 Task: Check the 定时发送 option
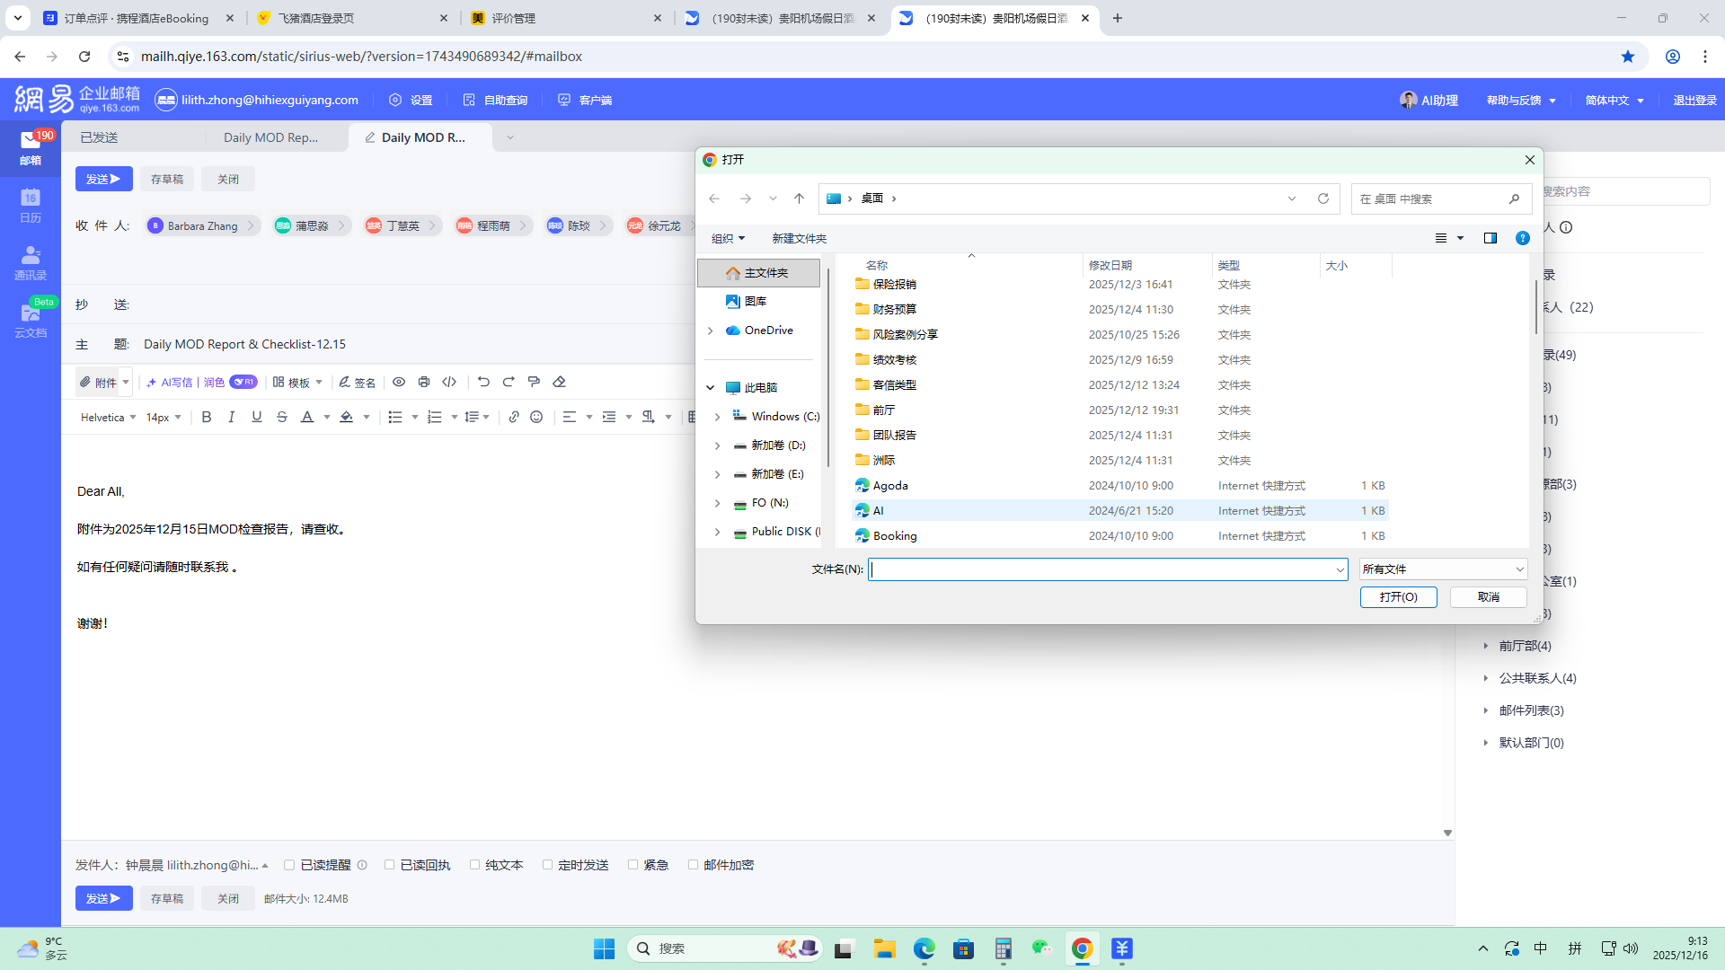(547, 865)
